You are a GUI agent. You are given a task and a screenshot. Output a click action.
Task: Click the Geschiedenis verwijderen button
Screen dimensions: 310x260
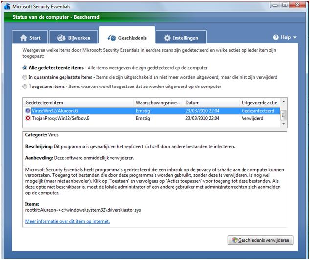coord(261,240)
